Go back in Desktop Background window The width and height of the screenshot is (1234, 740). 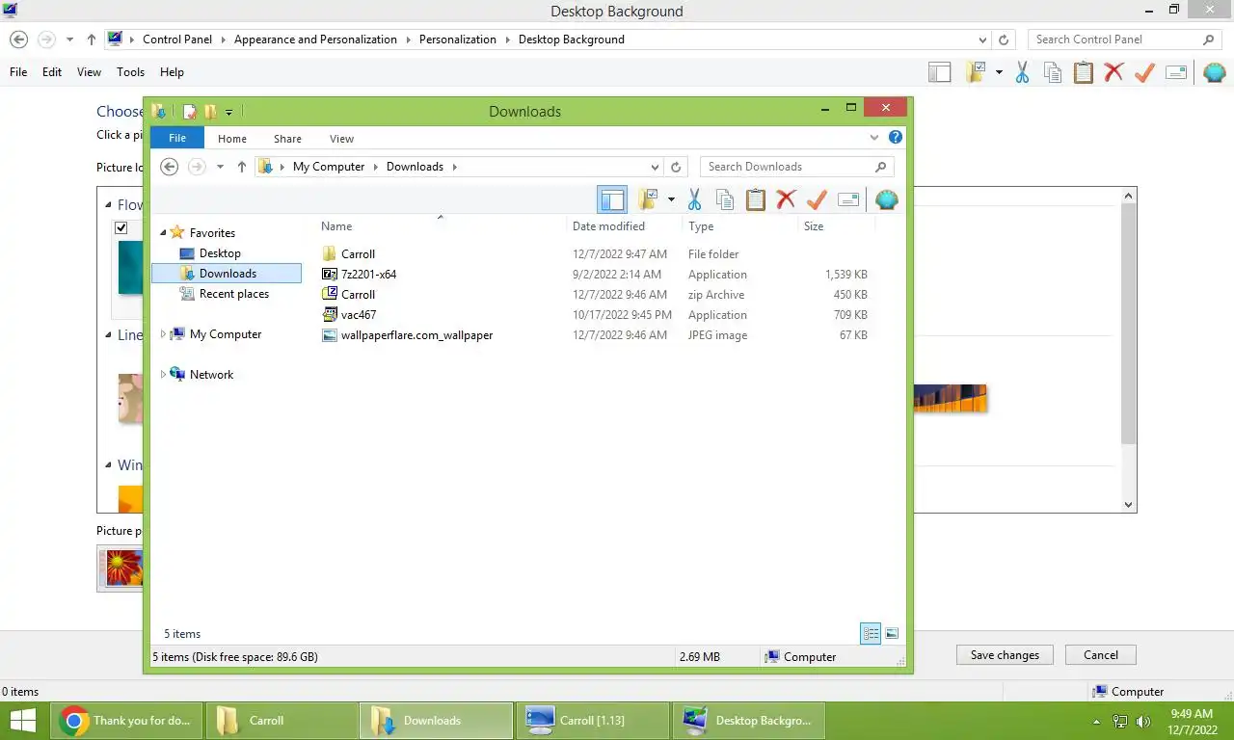pos(18,40)
